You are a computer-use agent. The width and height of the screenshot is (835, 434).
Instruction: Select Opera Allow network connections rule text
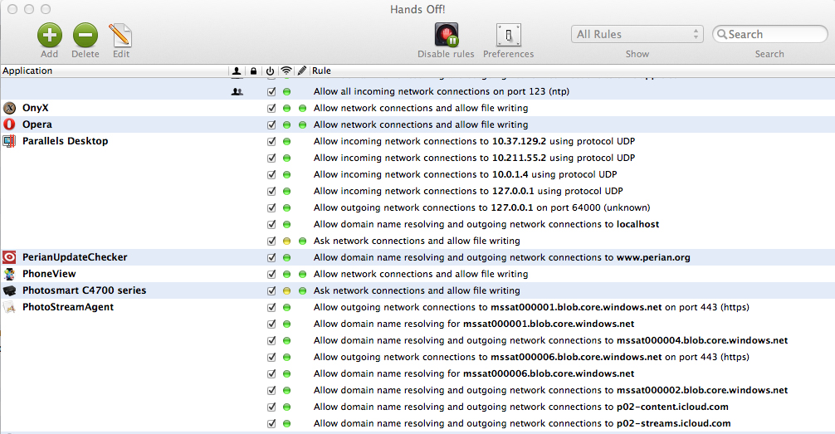click(421, 124)
